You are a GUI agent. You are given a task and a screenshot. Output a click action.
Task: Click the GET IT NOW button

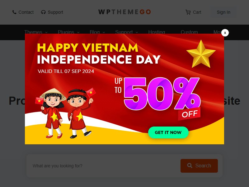[168, 132]
